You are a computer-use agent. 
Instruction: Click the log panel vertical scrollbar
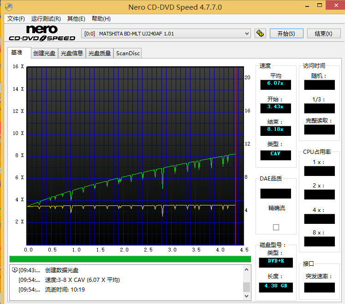coord(247,281)
